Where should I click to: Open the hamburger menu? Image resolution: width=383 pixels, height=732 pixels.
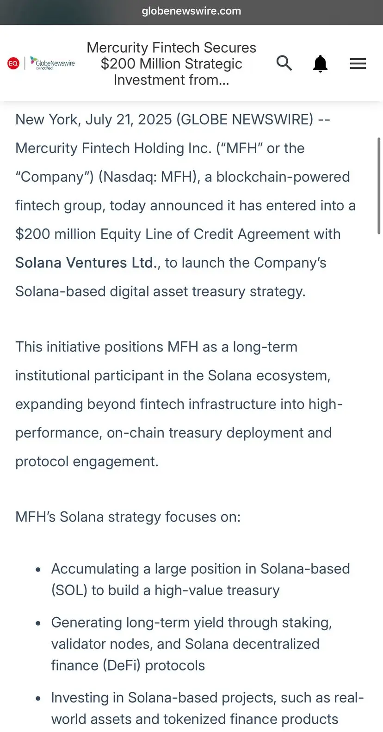click(358, 63)
